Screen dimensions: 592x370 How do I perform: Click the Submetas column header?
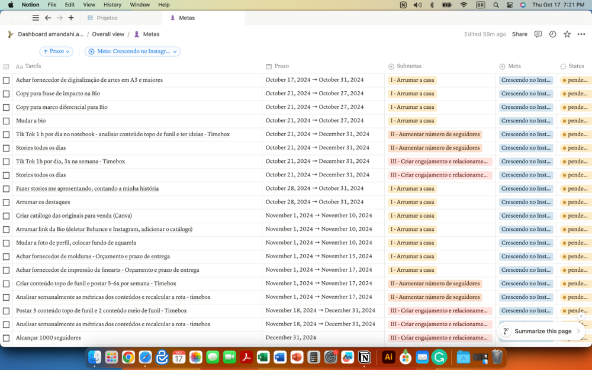408,66
